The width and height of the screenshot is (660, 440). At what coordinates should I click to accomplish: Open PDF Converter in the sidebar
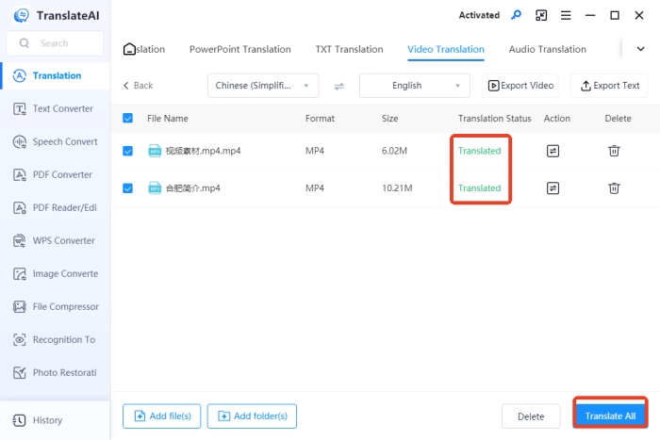[55, 174]
